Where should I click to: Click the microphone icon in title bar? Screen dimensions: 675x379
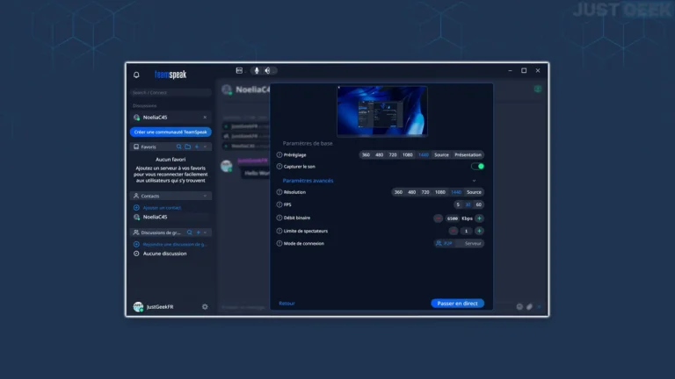tap(257, 70)
